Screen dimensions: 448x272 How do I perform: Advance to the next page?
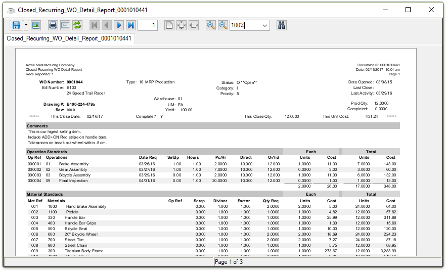coord(119,25)
